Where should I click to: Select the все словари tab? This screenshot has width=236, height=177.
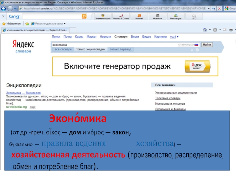[x=63, y=49]
